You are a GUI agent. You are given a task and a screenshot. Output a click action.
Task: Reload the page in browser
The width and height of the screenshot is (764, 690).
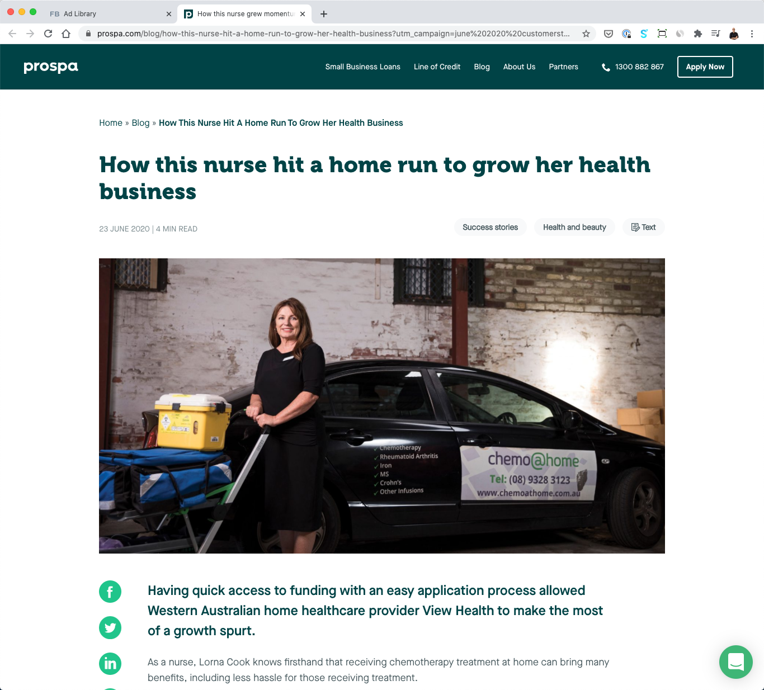48,34
